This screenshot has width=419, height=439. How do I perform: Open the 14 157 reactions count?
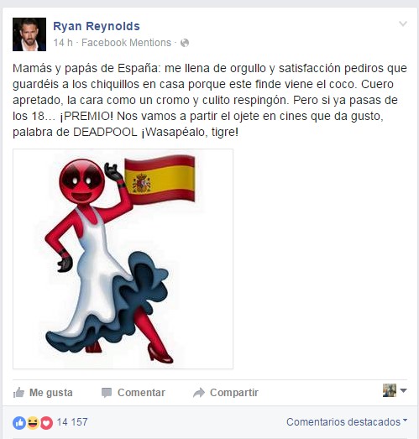[x=72, y=422]
